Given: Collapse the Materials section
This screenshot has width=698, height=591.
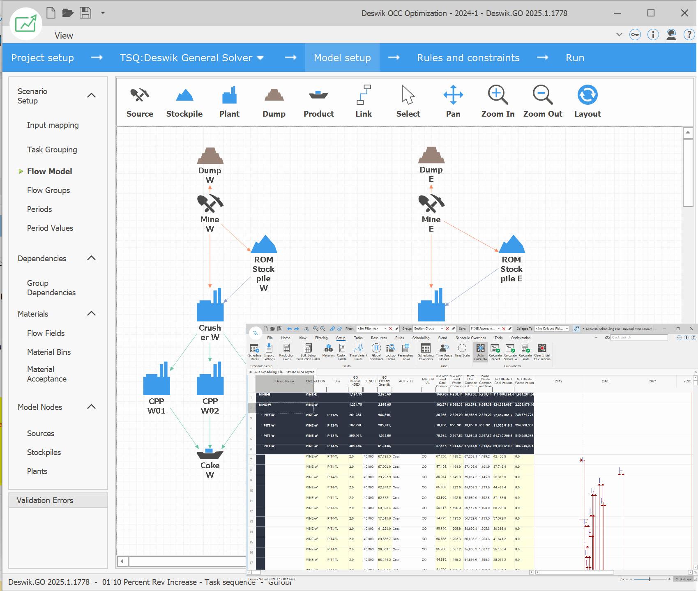Looking at the screenshot, I should point(92,313).
